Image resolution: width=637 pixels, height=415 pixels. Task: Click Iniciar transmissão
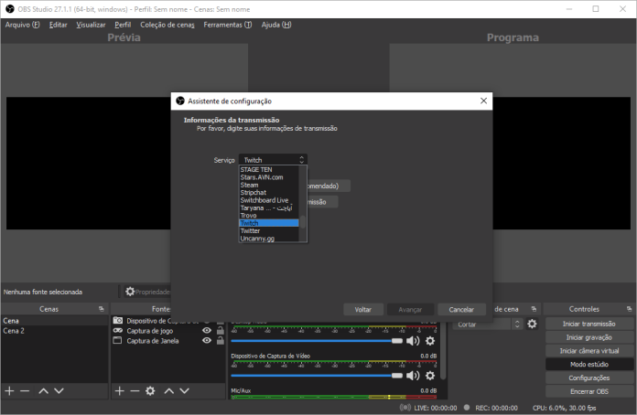point(589,324)
